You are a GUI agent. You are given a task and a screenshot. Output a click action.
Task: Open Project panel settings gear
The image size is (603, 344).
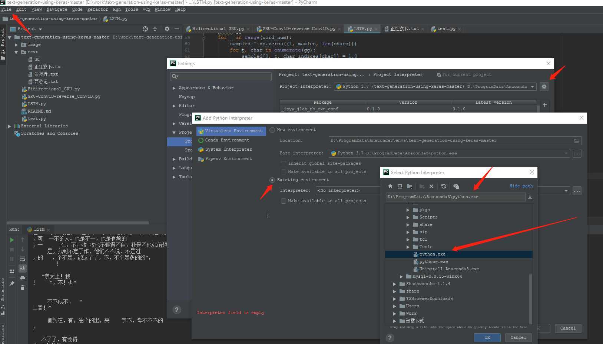tap(167, 29)
